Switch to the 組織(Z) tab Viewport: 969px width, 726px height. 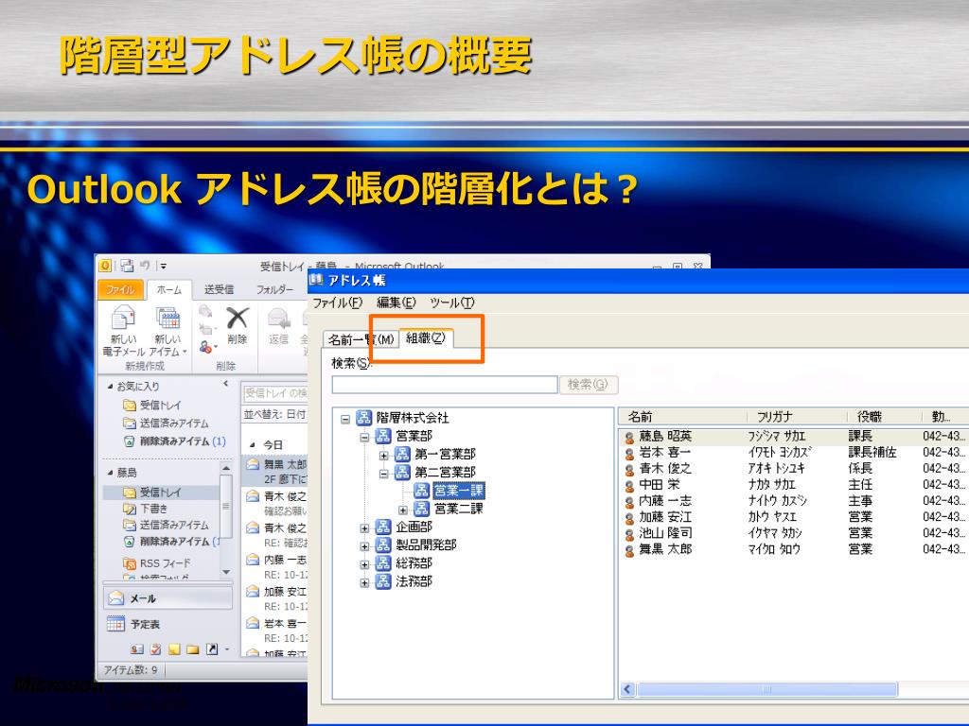pyautogui.click(x=426, y=338)
